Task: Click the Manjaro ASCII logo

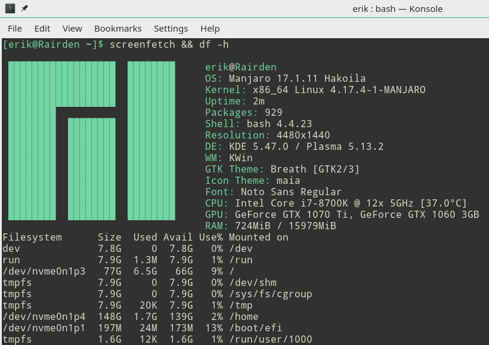Action: pyautogui.click(x=92, y=140)
